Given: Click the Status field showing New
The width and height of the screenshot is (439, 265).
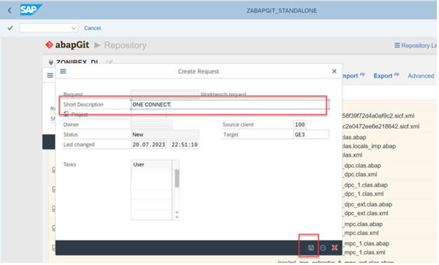Looking at the screenshot, I should 165,134.
